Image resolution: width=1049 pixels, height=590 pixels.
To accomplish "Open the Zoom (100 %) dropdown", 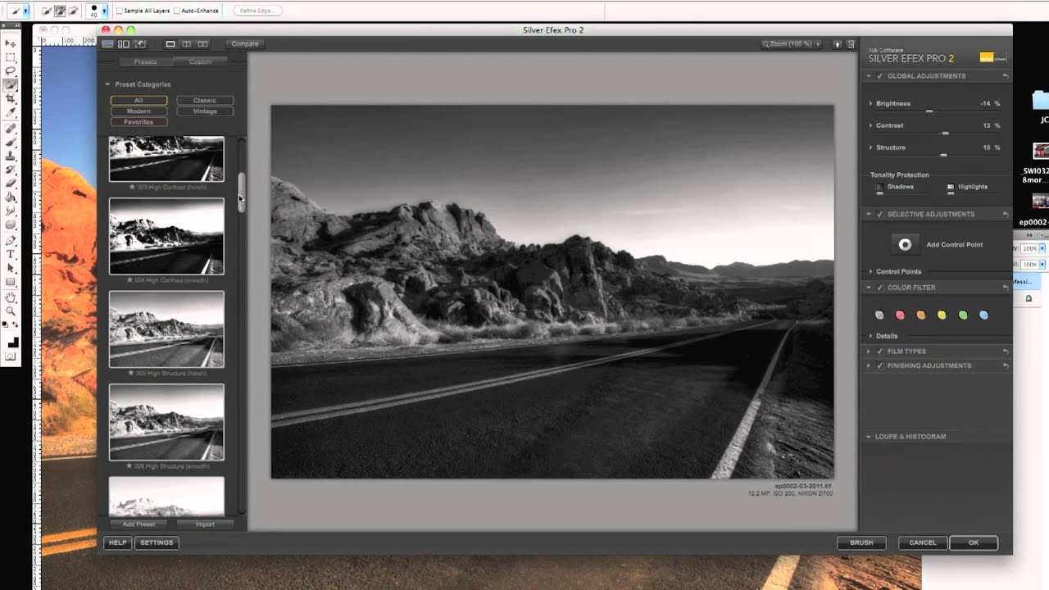I will pyautogui.click(x=791, y=44).
